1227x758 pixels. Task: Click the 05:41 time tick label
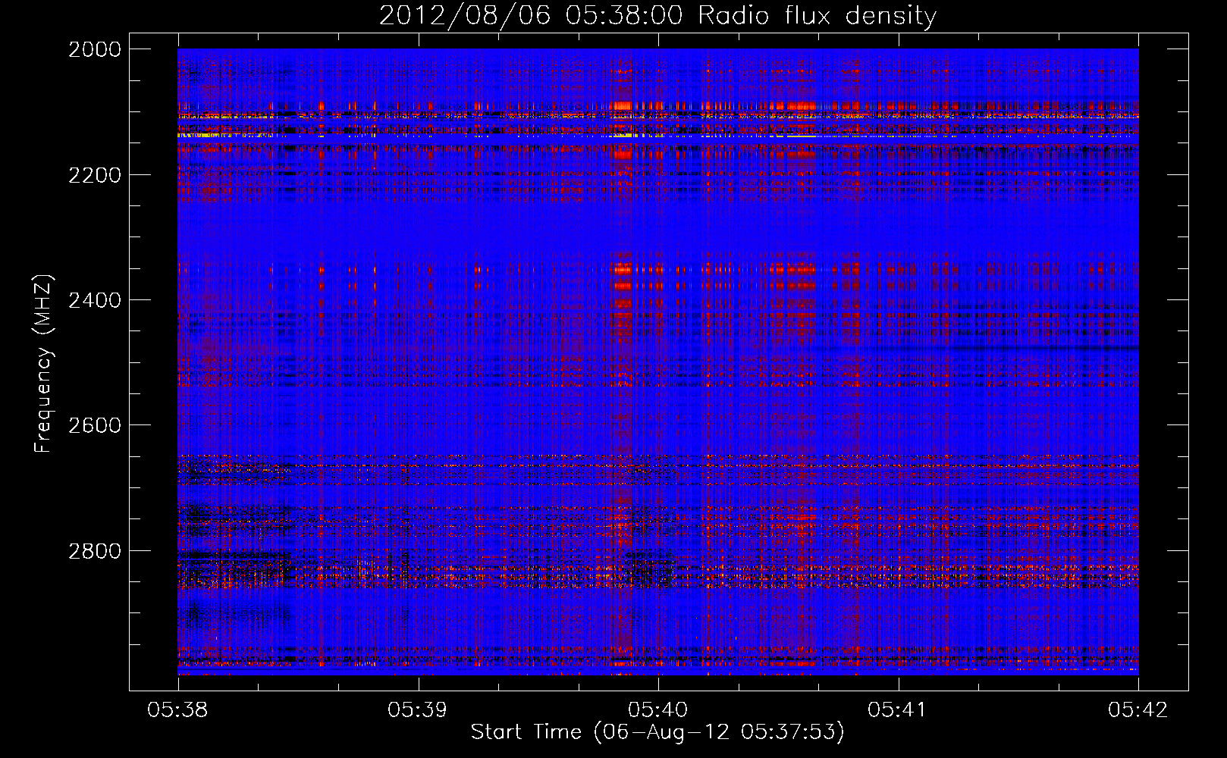click(x=898, y=709)
